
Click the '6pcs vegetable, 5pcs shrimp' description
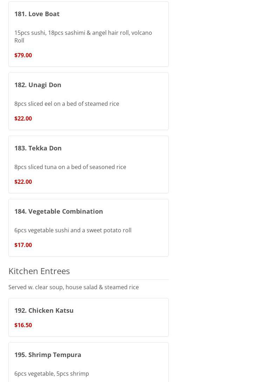52,374
